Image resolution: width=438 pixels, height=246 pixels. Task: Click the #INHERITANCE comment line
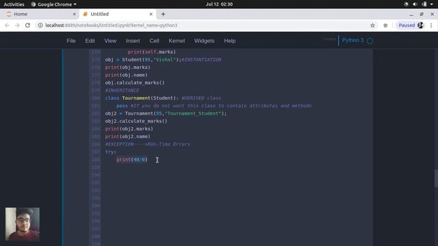click(122, 90)
